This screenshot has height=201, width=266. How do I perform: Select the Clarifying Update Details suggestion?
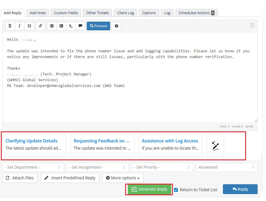pos(34,146)
